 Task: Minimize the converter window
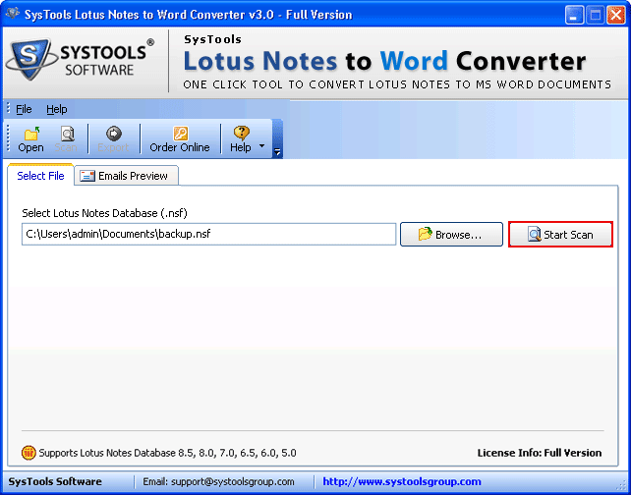[x=575, y=16]
